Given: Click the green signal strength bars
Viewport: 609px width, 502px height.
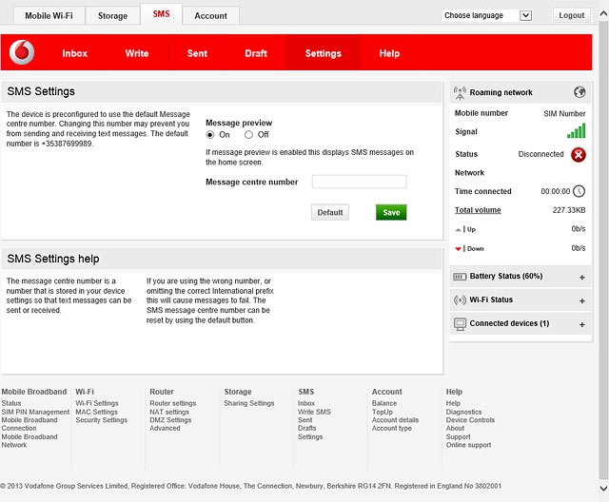Looking at the screenshot, I should [x=576, y=131].
